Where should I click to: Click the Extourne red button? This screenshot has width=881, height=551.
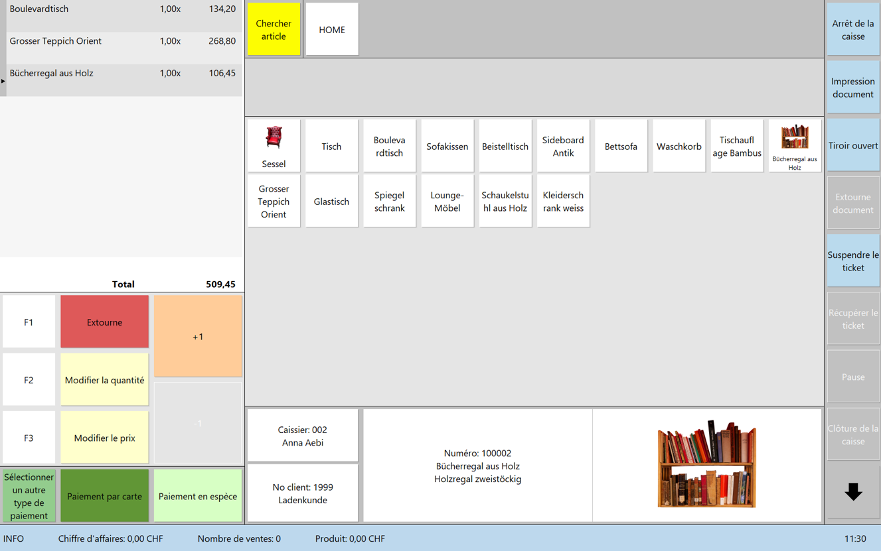(104, 322)
